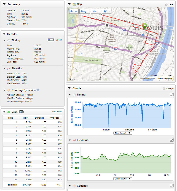Zoom in on the map
Viewport: 177px width, 191px height.
point(71,11)
